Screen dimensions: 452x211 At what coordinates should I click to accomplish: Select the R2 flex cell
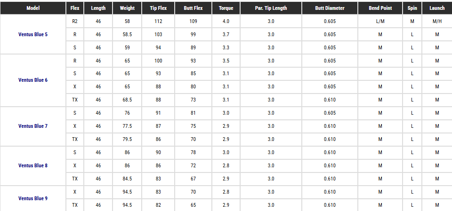(x=75, y=21)
